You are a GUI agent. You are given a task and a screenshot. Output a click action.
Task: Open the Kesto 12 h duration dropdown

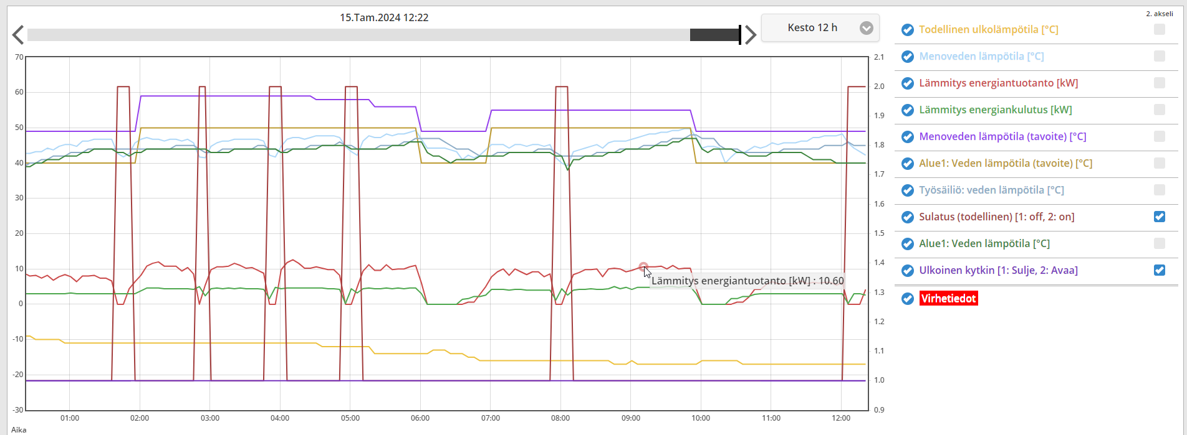(x=820, y=28)
